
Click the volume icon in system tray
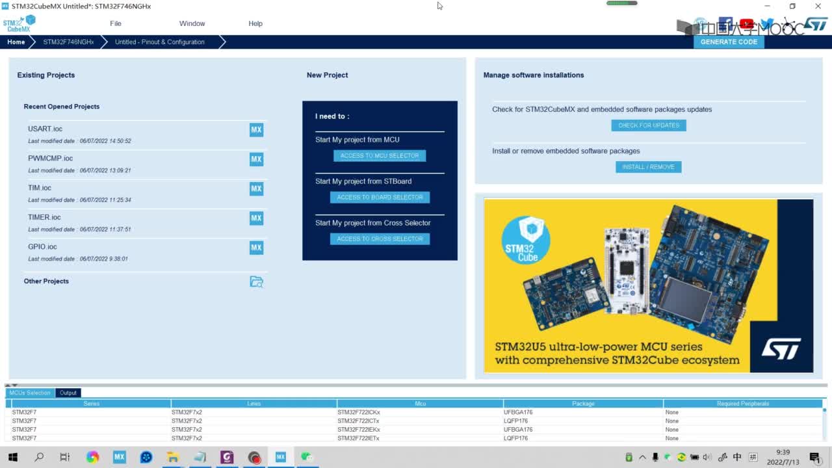707,457
